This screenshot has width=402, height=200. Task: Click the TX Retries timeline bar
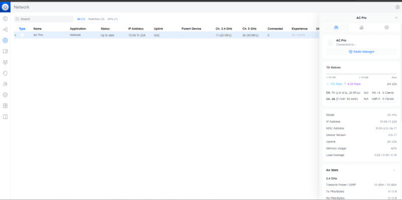(361, 74)
